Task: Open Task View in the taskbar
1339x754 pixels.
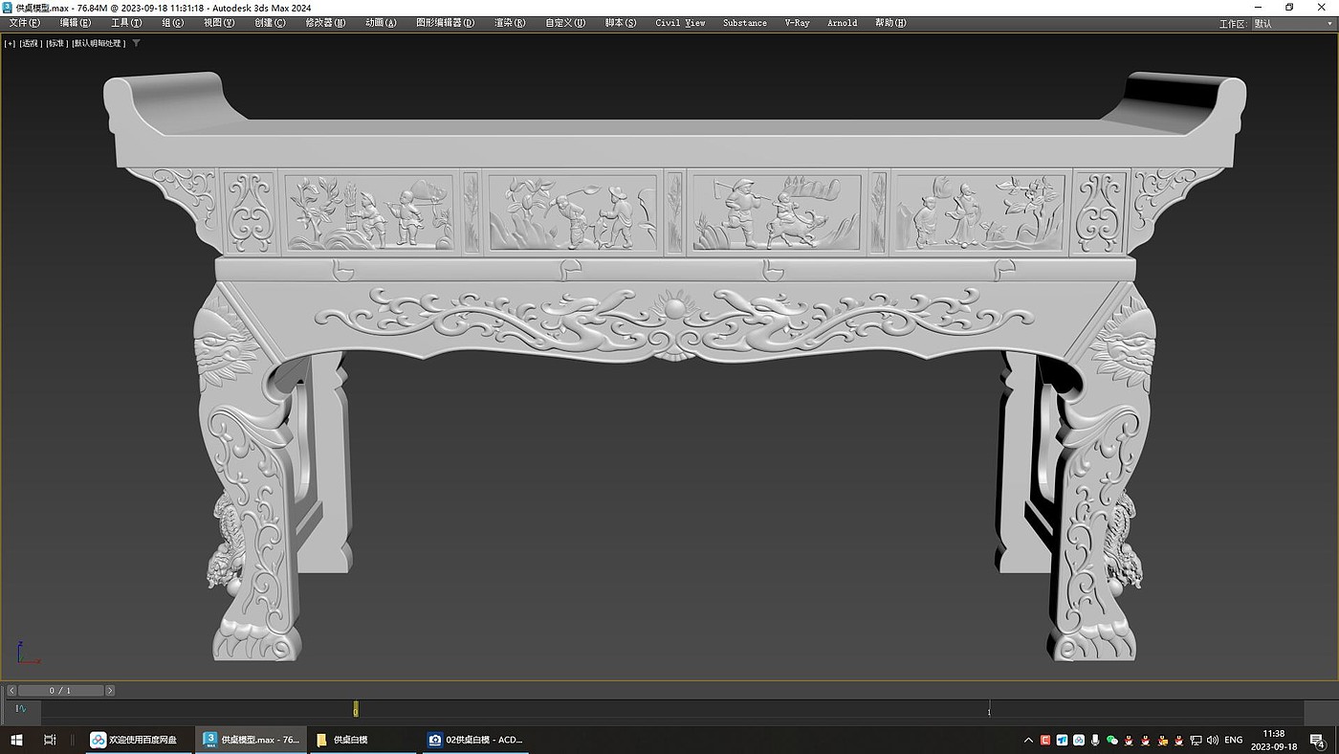Action: [50, 740]
